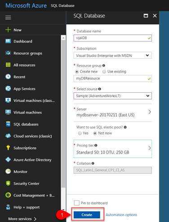
Task: Open the Subscription dropdown
Action: coord(112,55)
